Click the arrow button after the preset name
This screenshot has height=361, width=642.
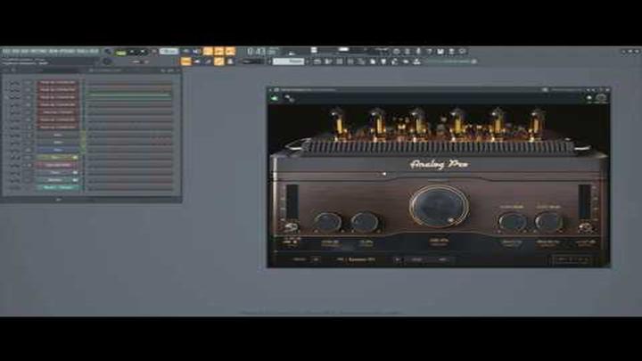click(397, 259)
